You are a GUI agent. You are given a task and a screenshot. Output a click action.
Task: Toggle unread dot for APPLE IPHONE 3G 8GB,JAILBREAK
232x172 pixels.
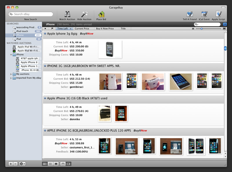click(45, 131)
